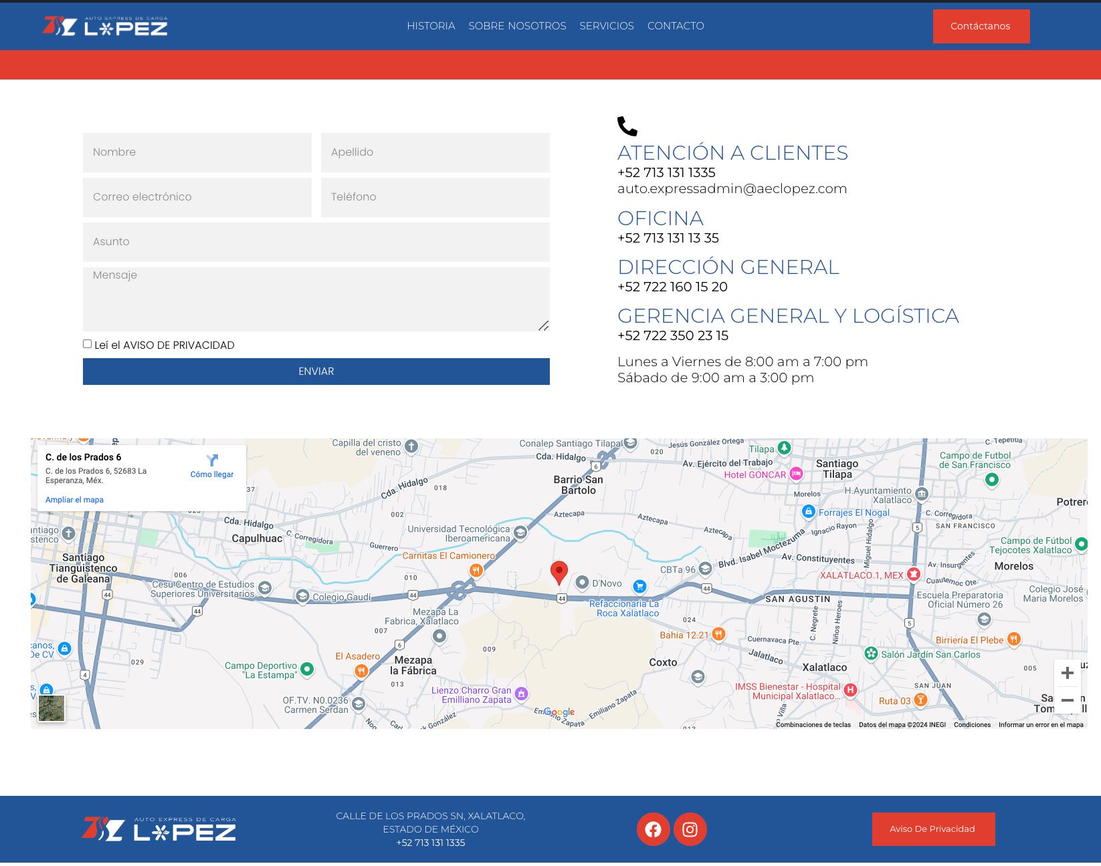
Task: Click the footer phone number +52 713 131 1335
Action: [431, 843]
